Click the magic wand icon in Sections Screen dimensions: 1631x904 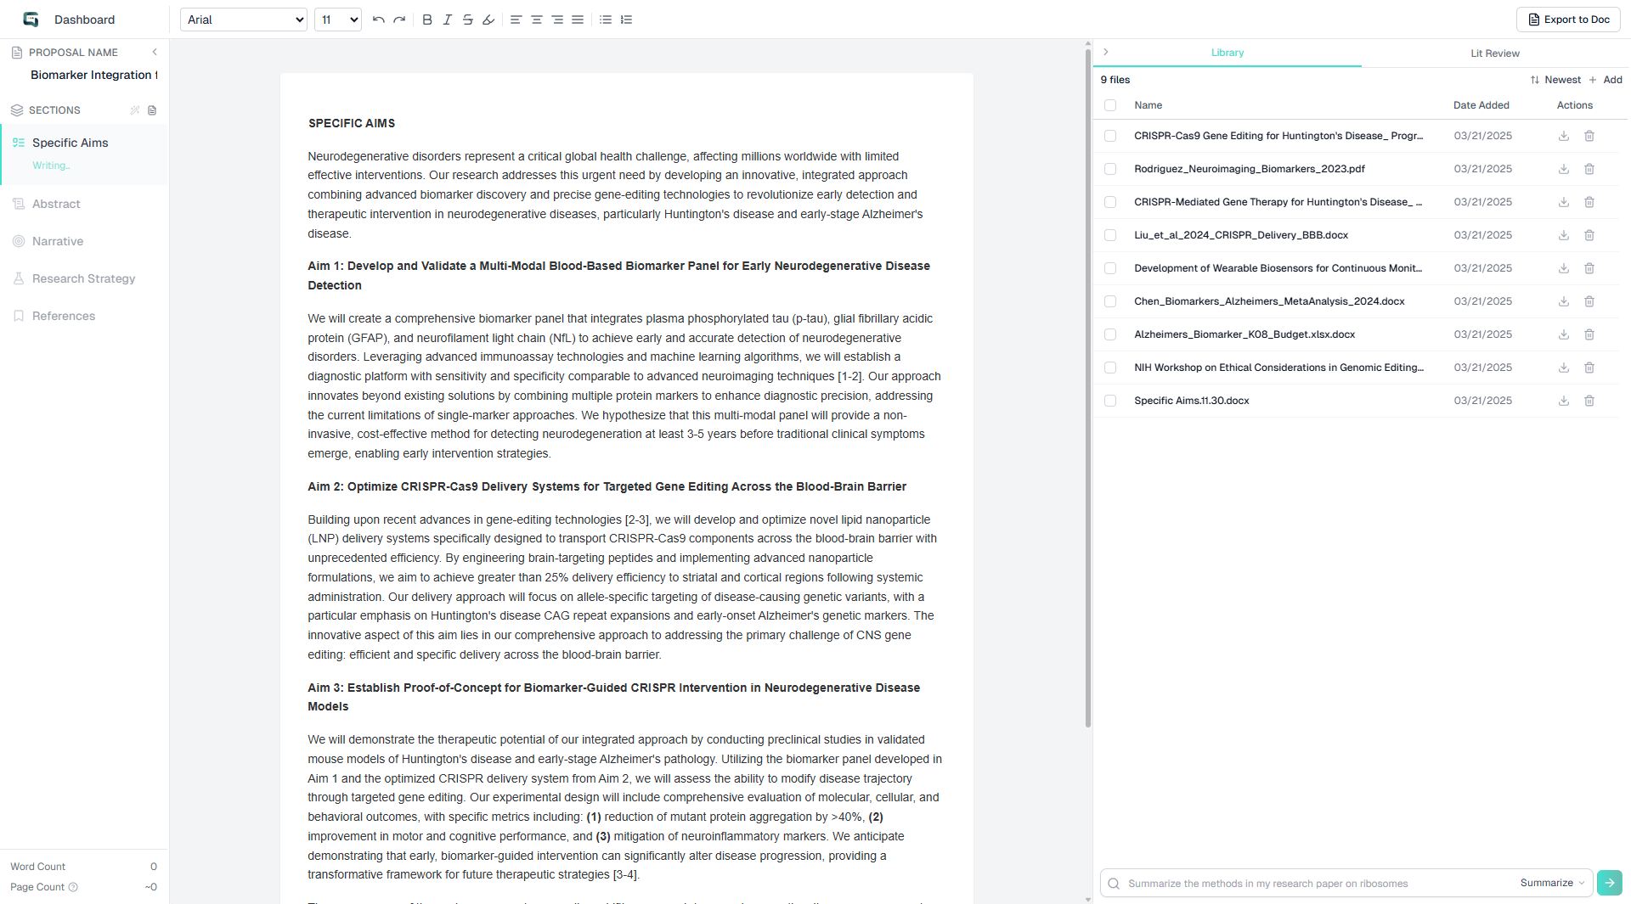(135, 110)
